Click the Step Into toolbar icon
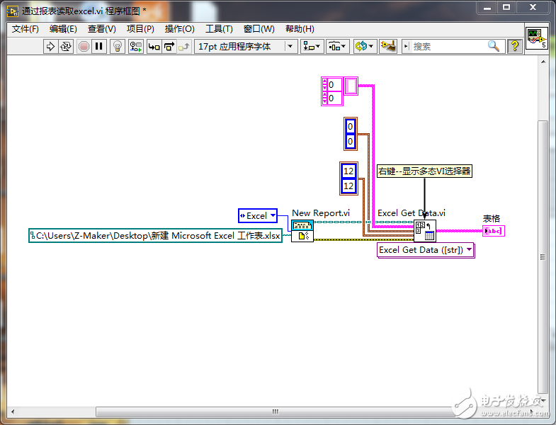 [x=154, y=47]
